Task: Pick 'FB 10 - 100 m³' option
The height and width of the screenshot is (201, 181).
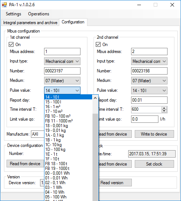Action: pos(68,116)
